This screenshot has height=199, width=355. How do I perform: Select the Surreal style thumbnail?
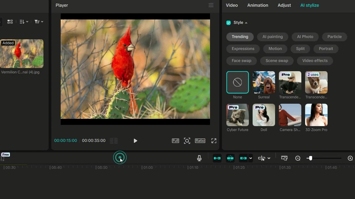click(x=264, y=82)
